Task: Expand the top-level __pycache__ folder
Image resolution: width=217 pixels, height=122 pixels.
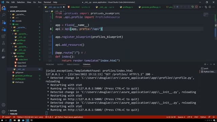Action: coord(20,14)
